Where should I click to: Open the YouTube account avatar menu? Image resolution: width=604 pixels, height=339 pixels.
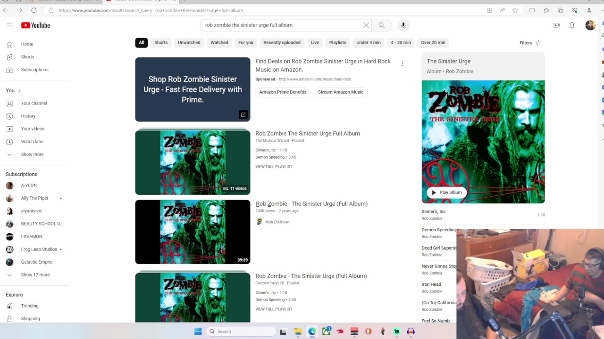point(590,25)
